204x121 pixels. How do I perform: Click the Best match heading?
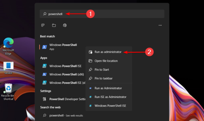pyautogui.click(x=47, y=36)
